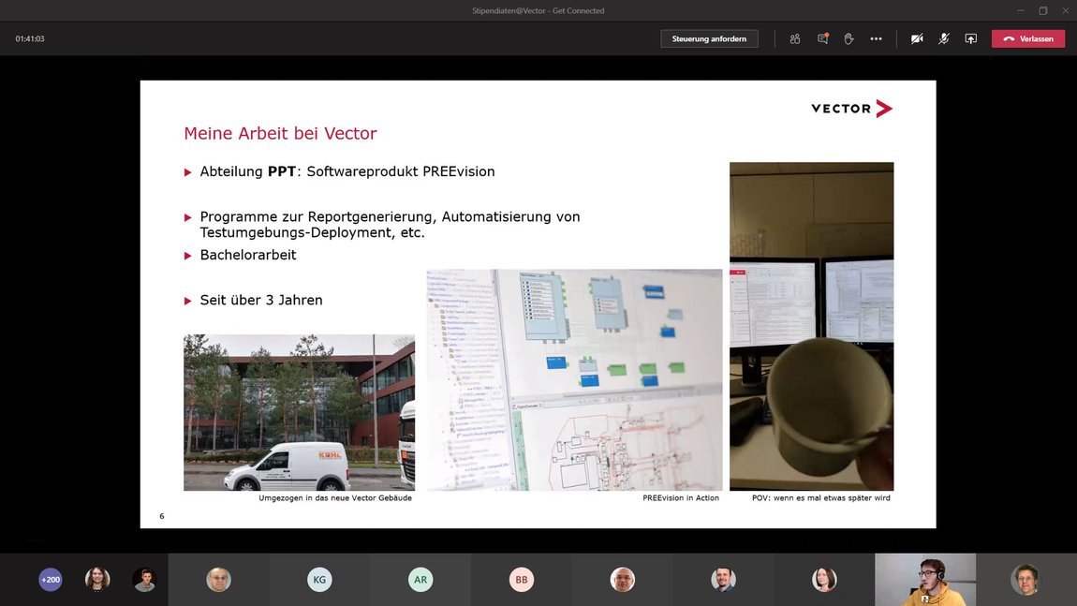Raise hand using the hand icon

(x=849, y=39)
